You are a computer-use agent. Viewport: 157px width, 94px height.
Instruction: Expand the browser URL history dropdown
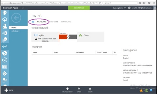(x=96, y=3)
